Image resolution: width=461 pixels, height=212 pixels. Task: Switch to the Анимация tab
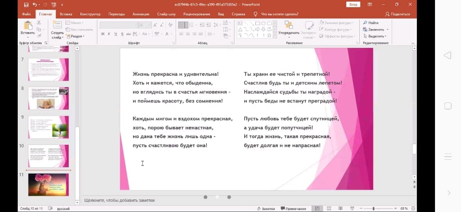(x=141, y=14)
